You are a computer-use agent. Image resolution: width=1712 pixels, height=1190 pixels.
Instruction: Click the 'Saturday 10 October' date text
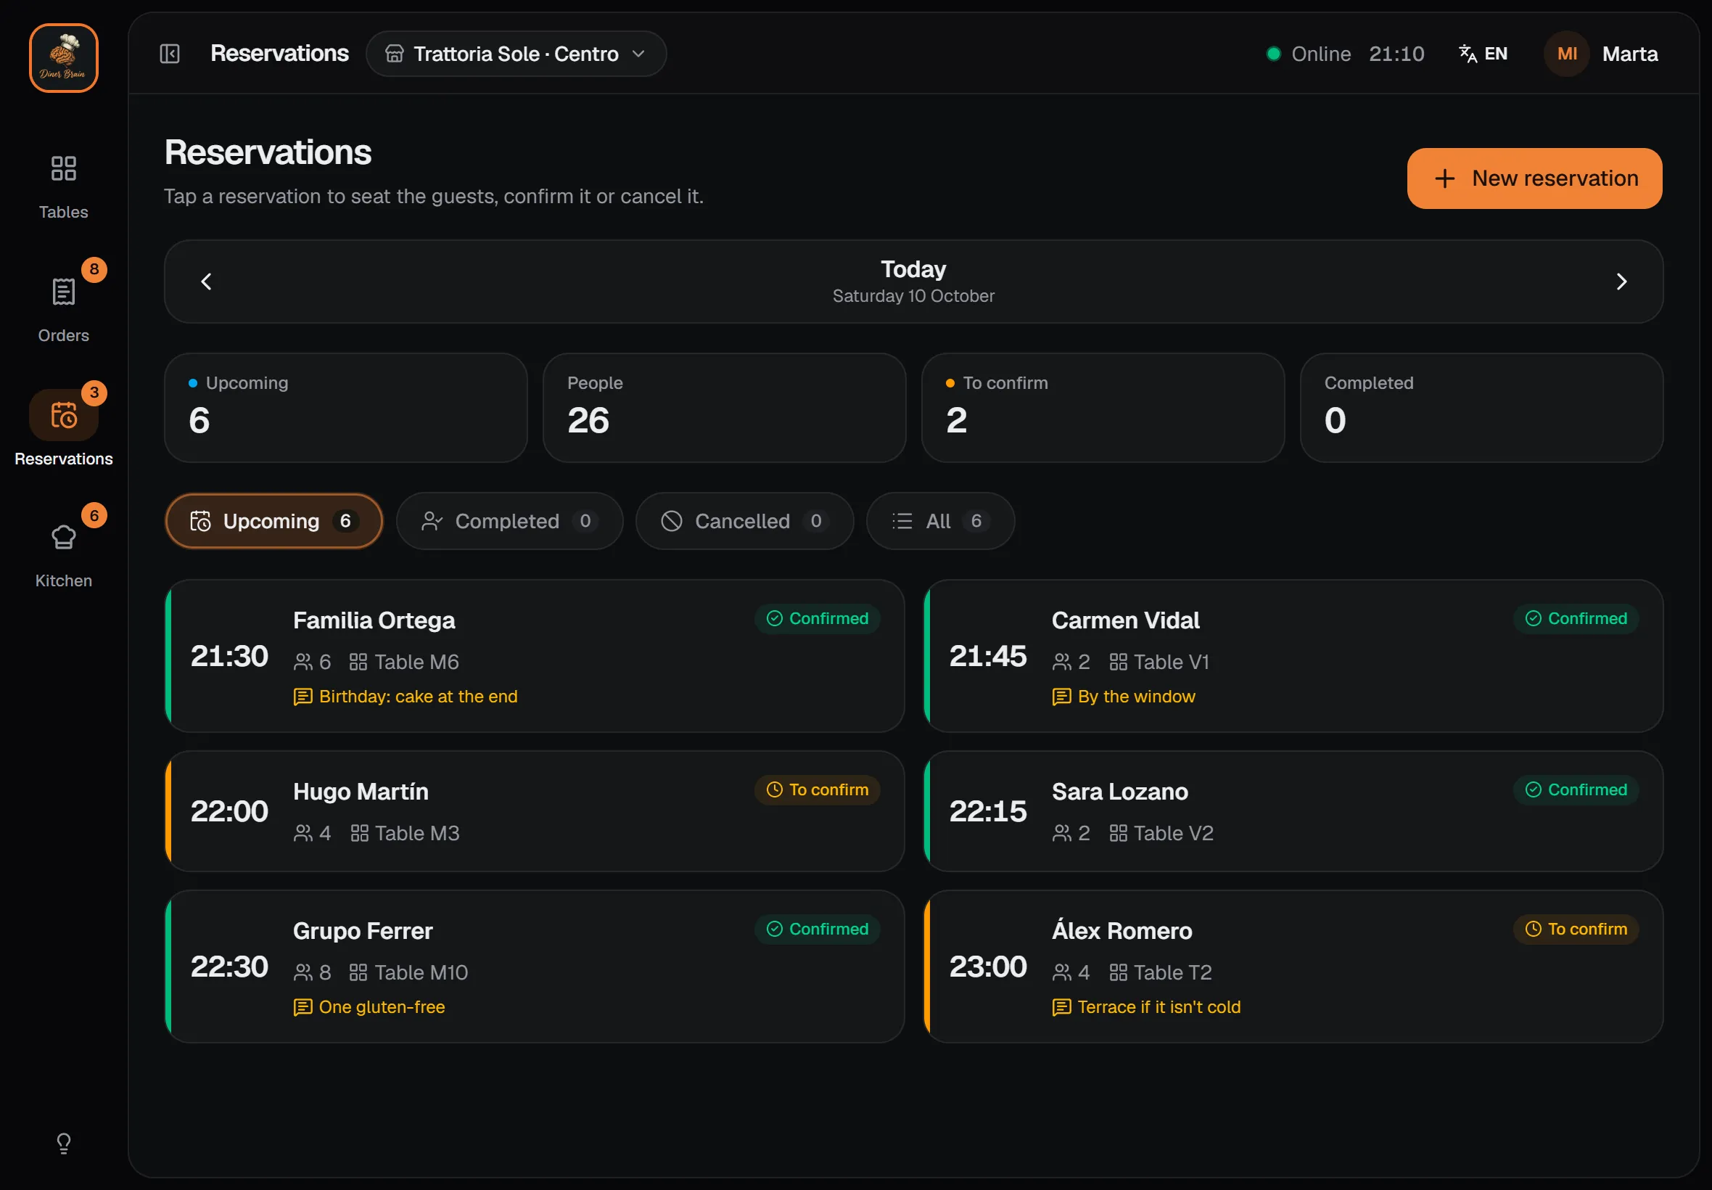pos(913,296)
